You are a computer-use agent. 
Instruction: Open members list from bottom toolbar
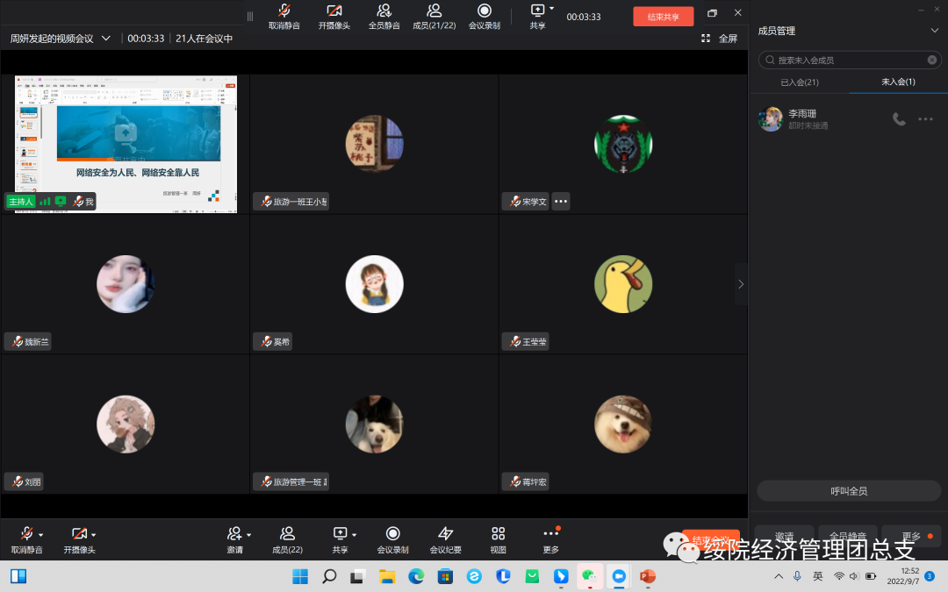coord(287,534)
